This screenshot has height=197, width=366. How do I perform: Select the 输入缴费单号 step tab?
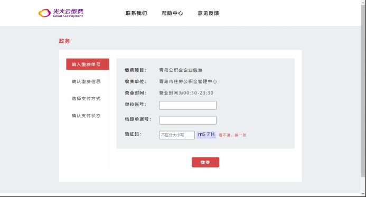pos(88,64)
